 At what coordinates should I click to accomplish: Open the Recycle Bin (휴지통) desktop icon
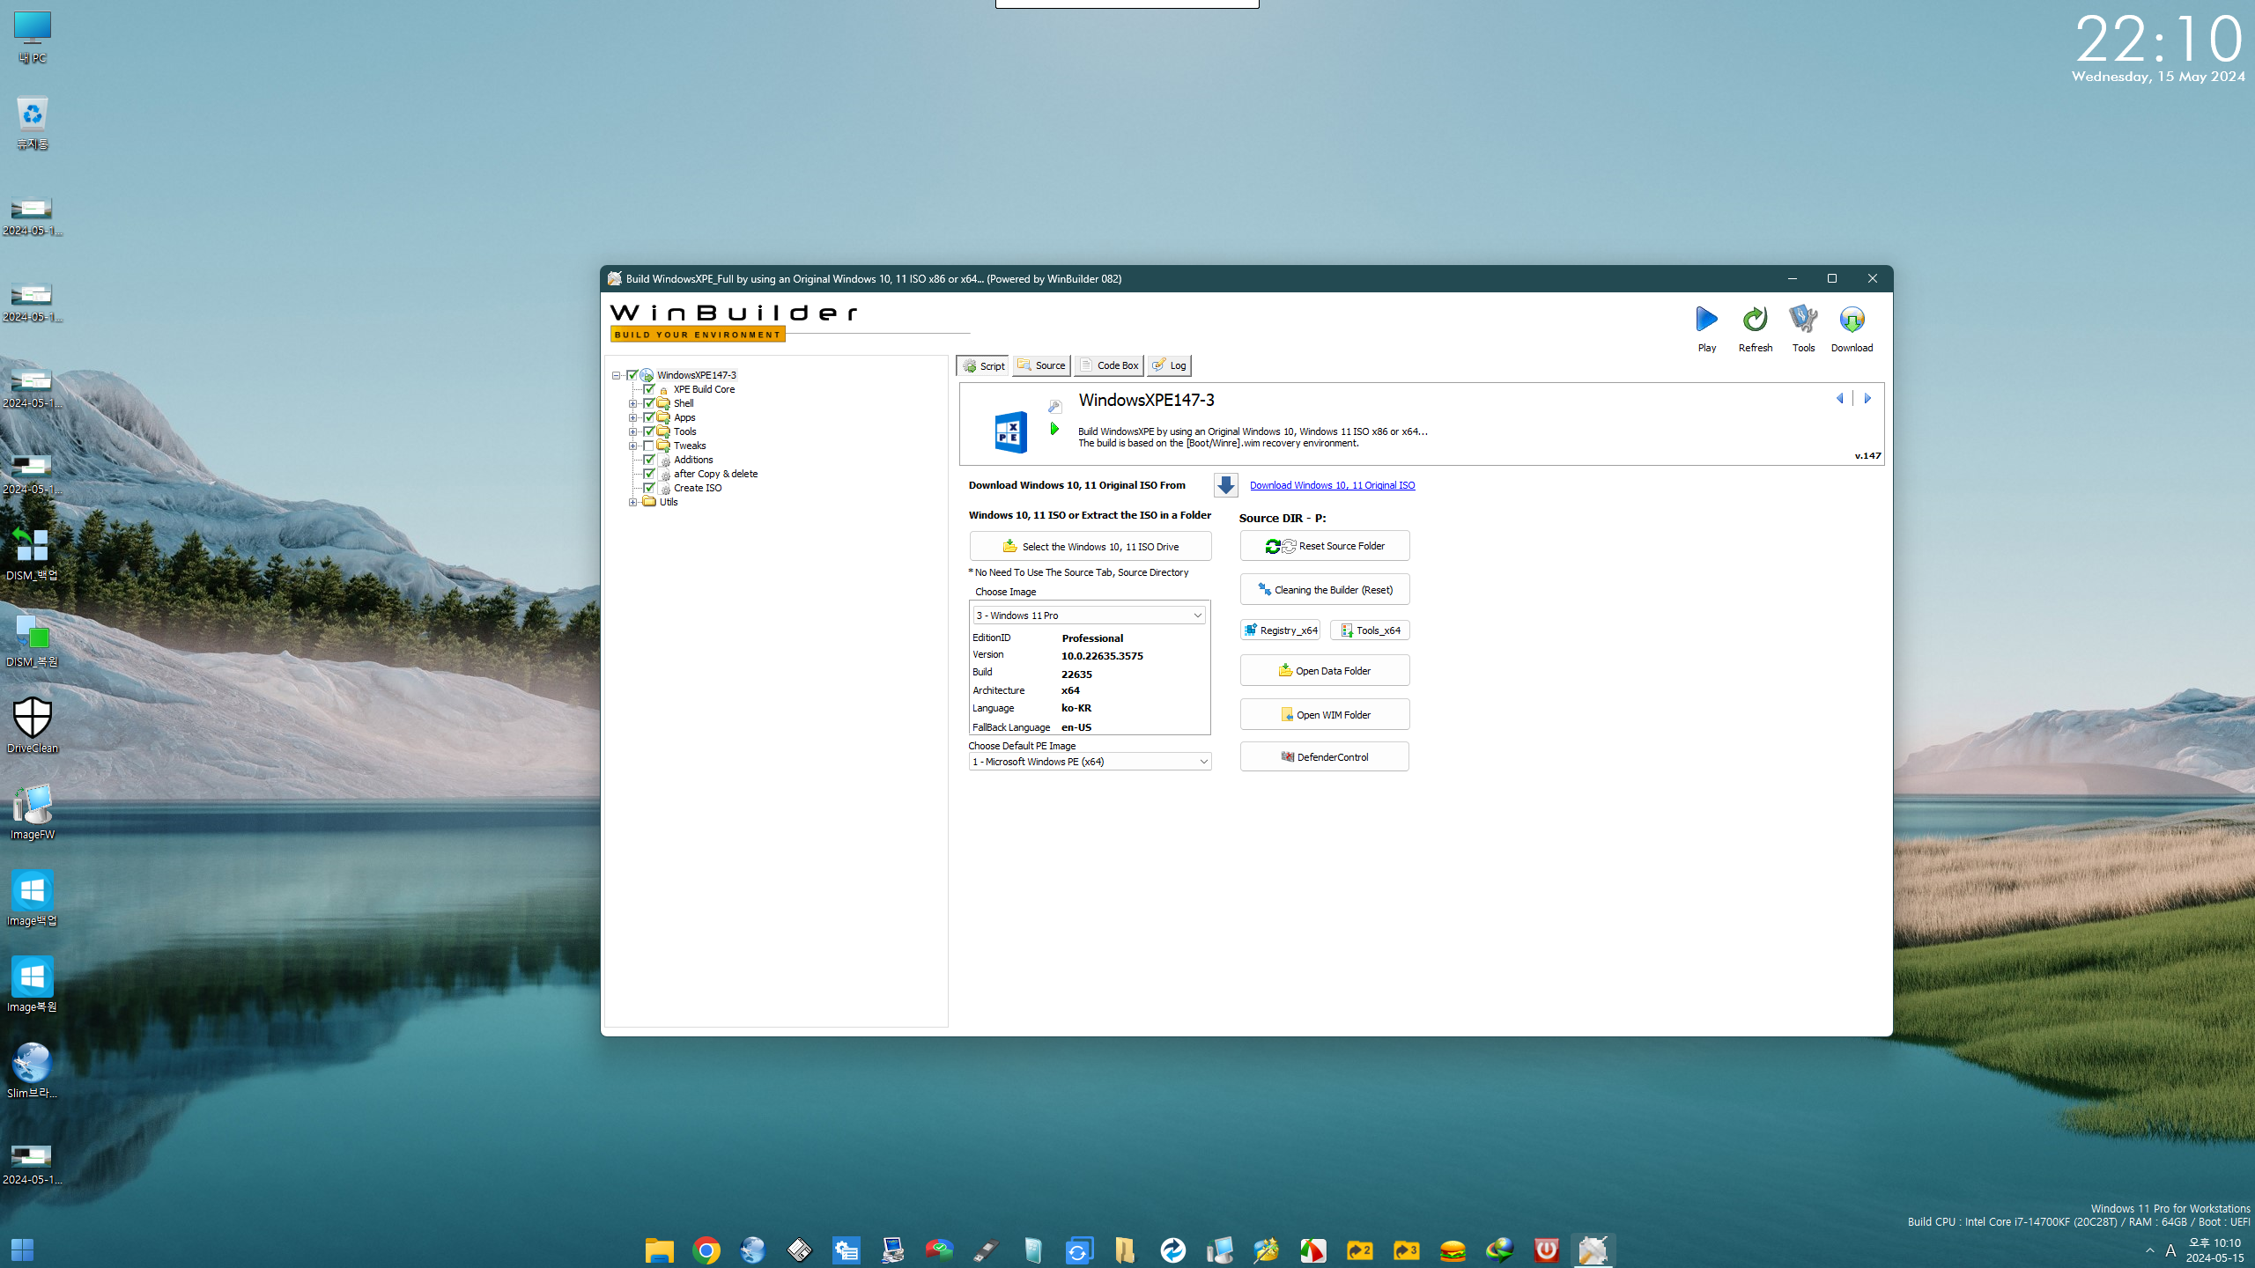coord(33,122)
